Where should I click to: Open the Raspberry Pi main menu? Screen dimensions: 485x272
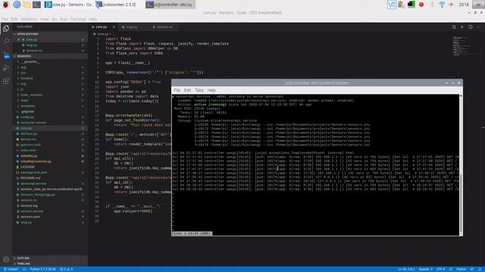(5, 5)
